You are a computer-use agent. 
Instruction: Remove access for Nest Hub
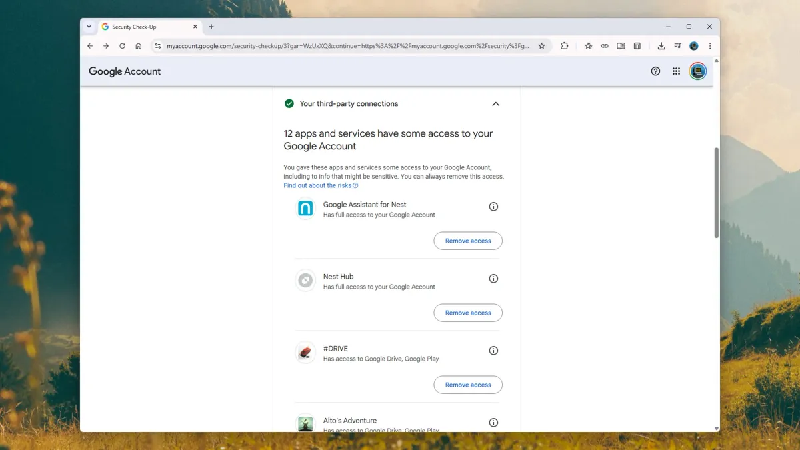point(468,313)
